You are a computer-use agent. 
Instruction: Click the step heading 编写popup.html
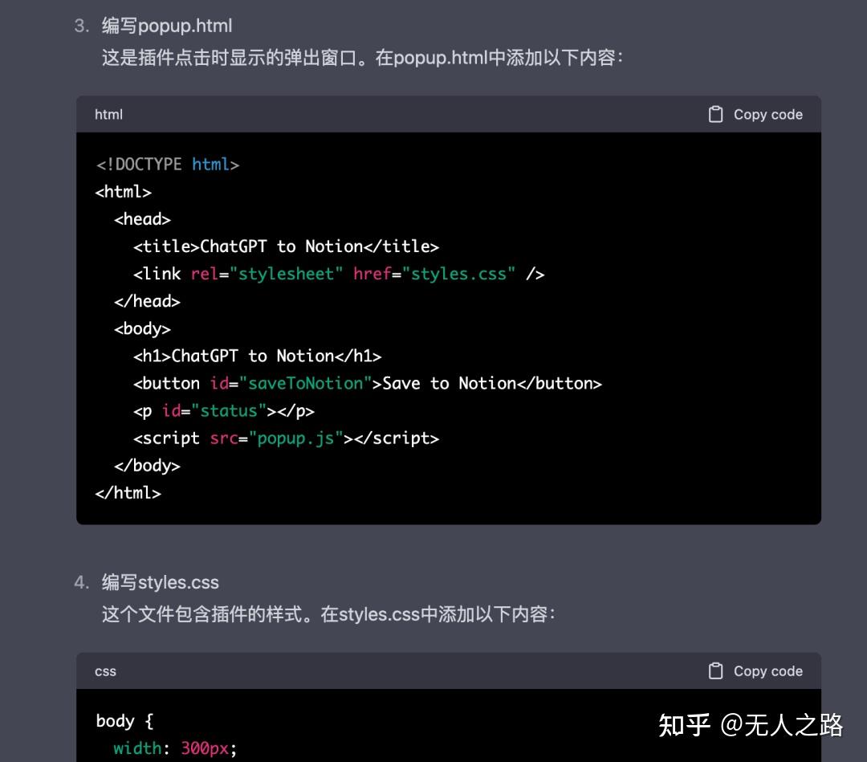point(166,26)
